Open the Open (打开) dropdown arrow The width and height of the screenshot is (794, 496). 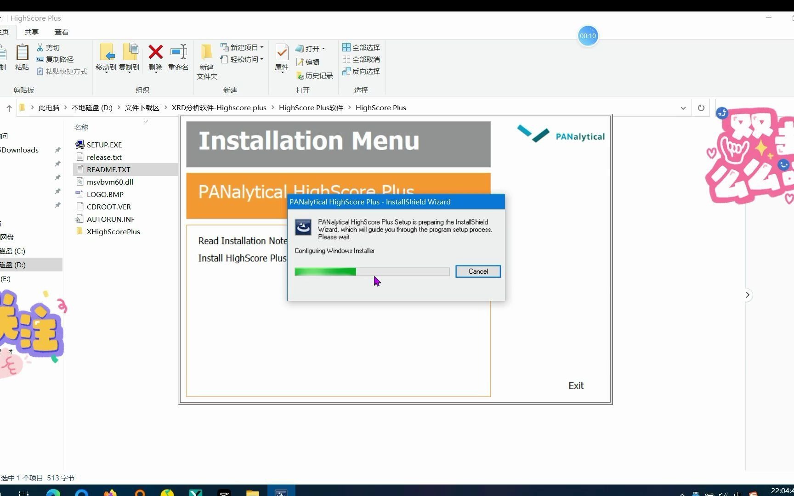[323, 49]
